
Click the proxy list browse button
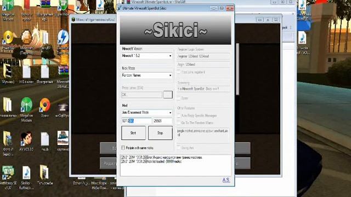click(x=168, y=95)
